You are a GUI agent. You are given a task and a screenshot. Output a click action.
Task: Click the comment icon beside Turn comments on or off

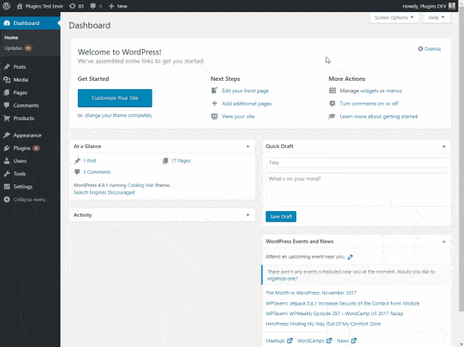tap(333, 104)
